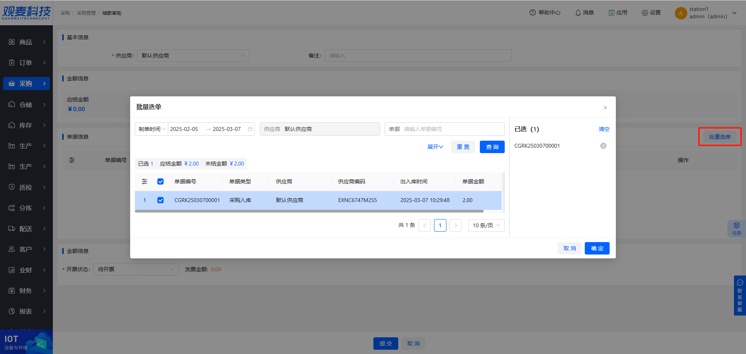Click the orange admin avatar
This screenshot has width=746, height=354.
click(681, 13)
